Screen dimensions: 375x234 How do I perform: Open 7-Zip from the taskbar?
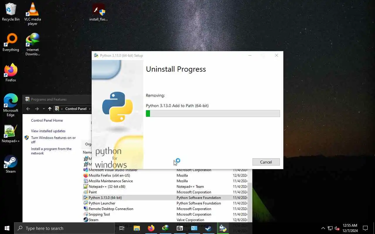[x=180, y=228]
